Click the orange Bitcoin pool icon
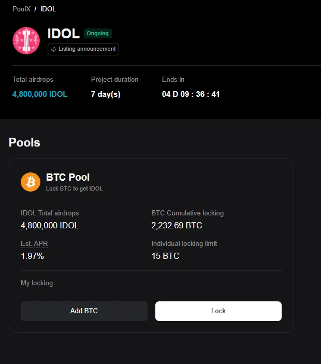Screen dimensions: 321x364 (31, 182)
